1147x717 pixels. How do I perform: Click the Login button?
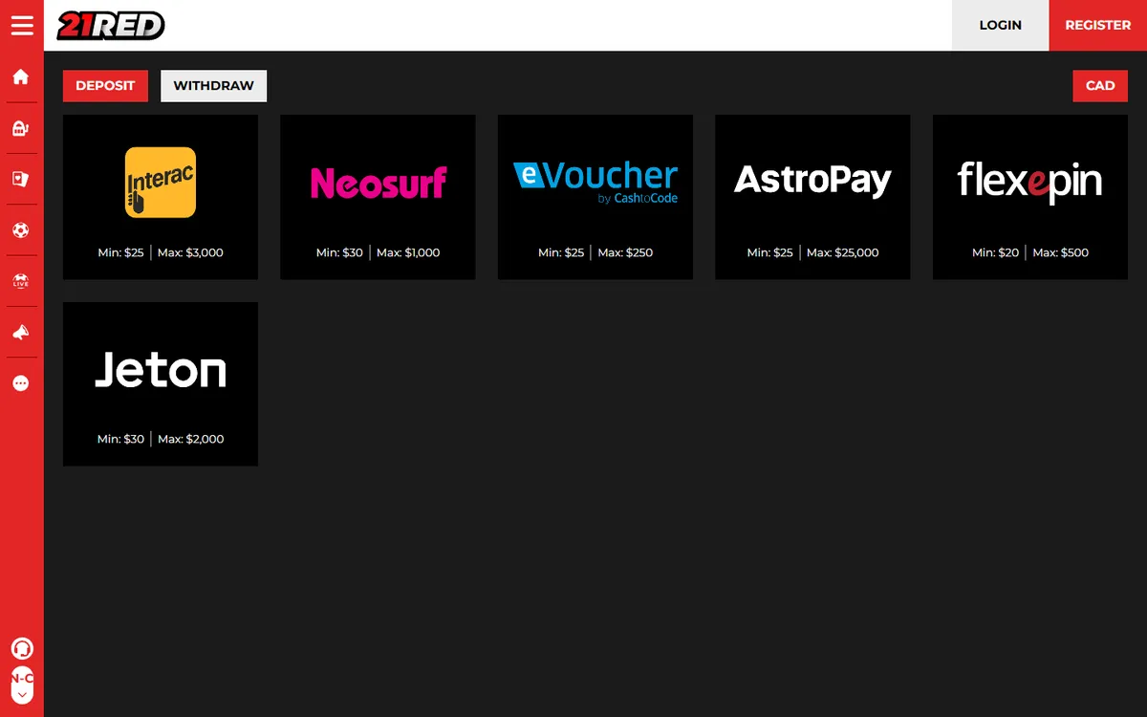(1001, 25)
